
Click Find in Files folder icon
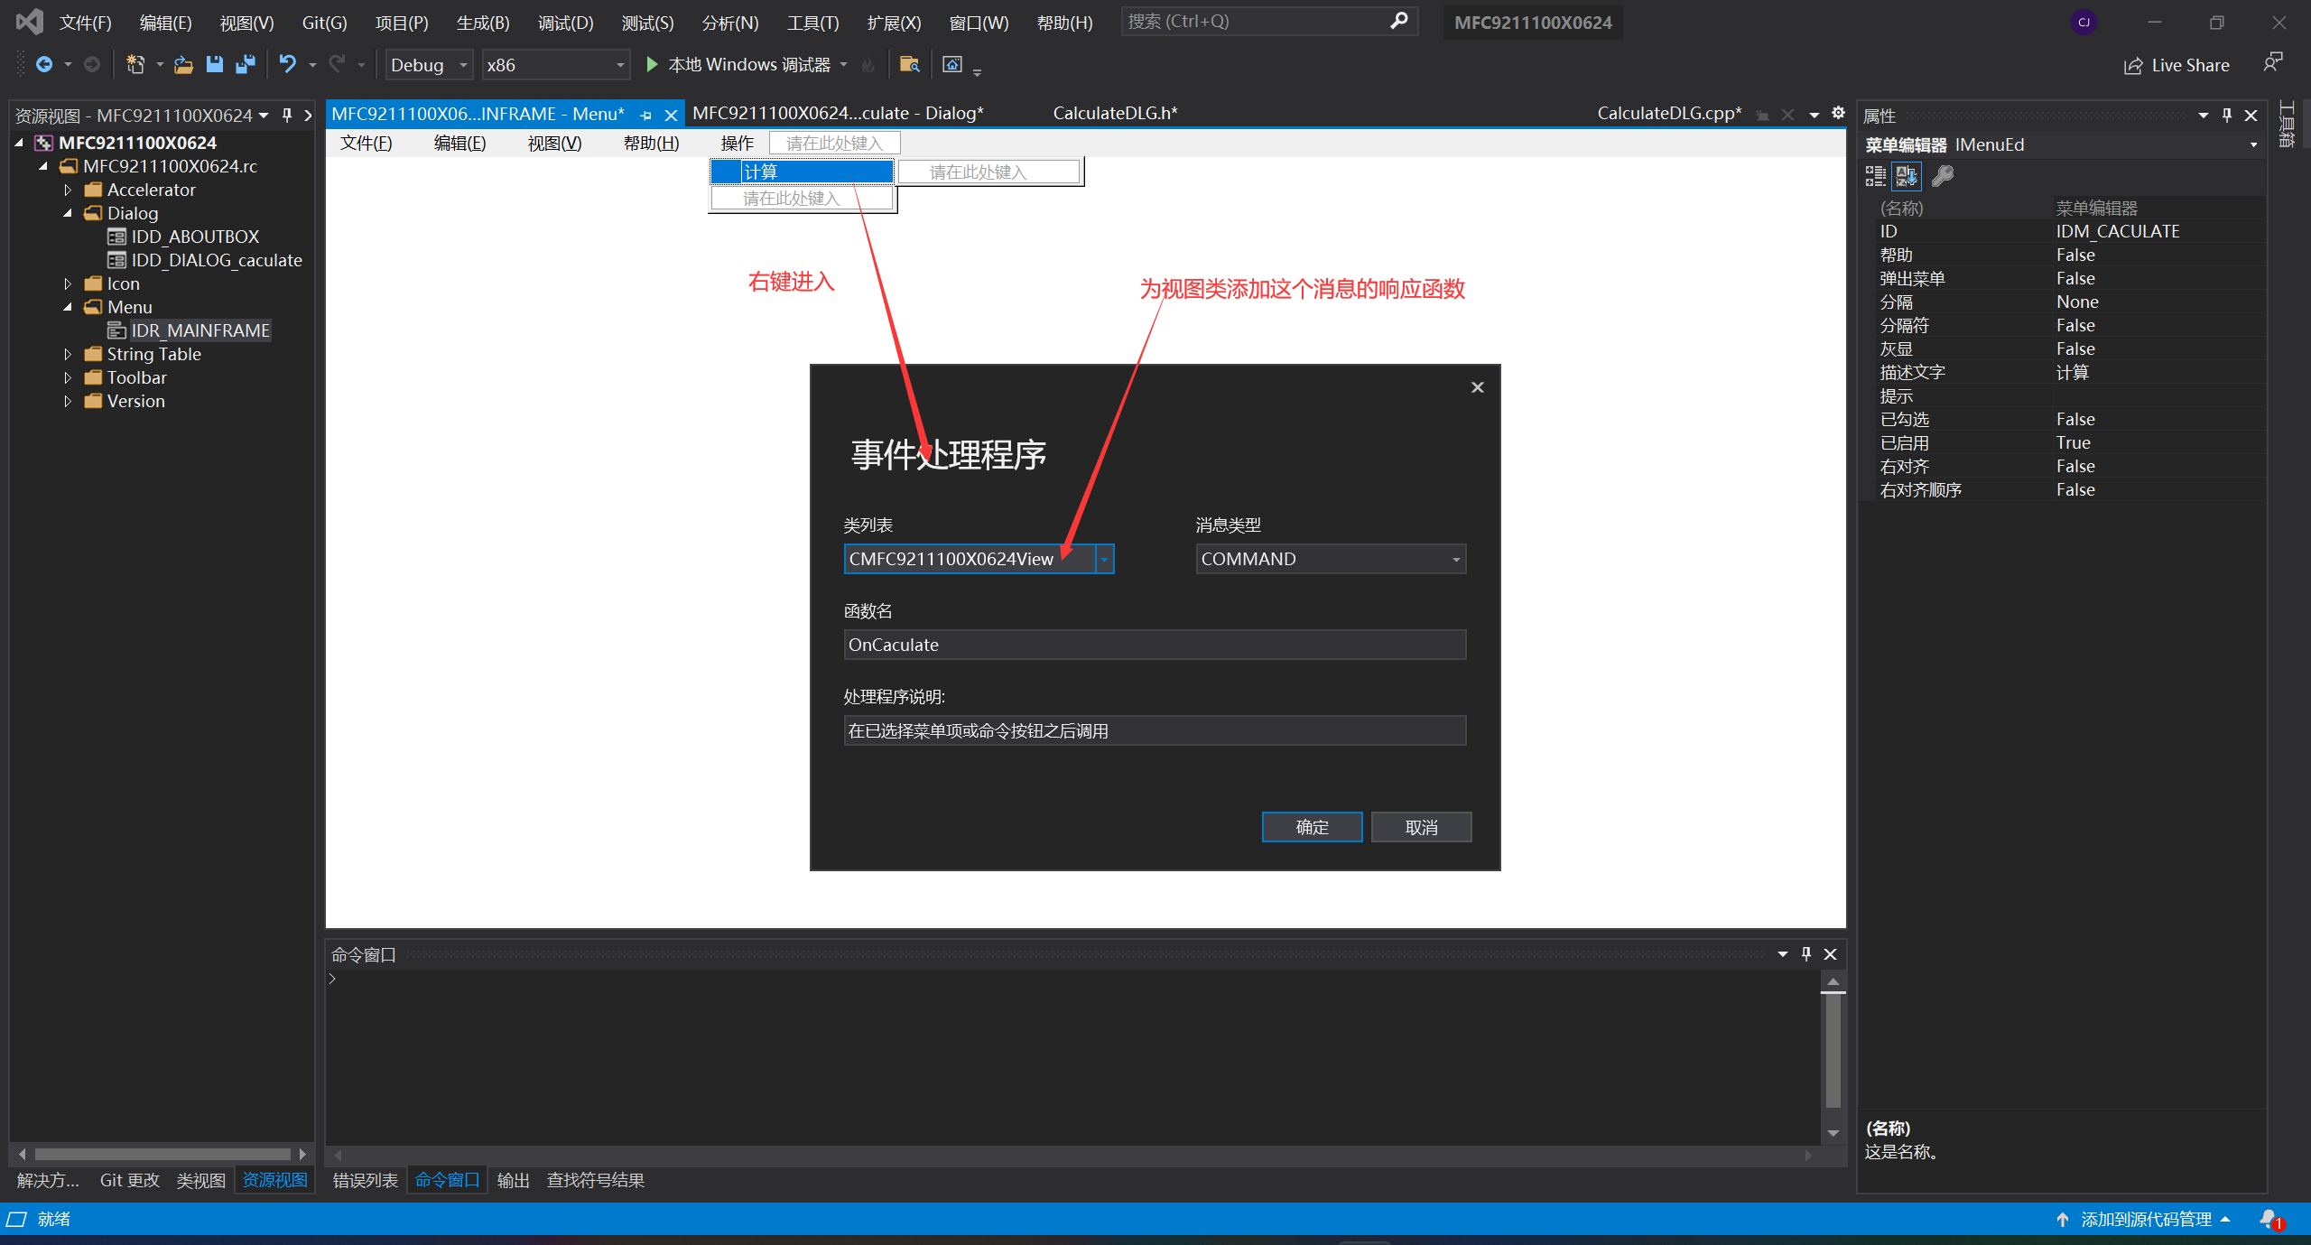909,64
